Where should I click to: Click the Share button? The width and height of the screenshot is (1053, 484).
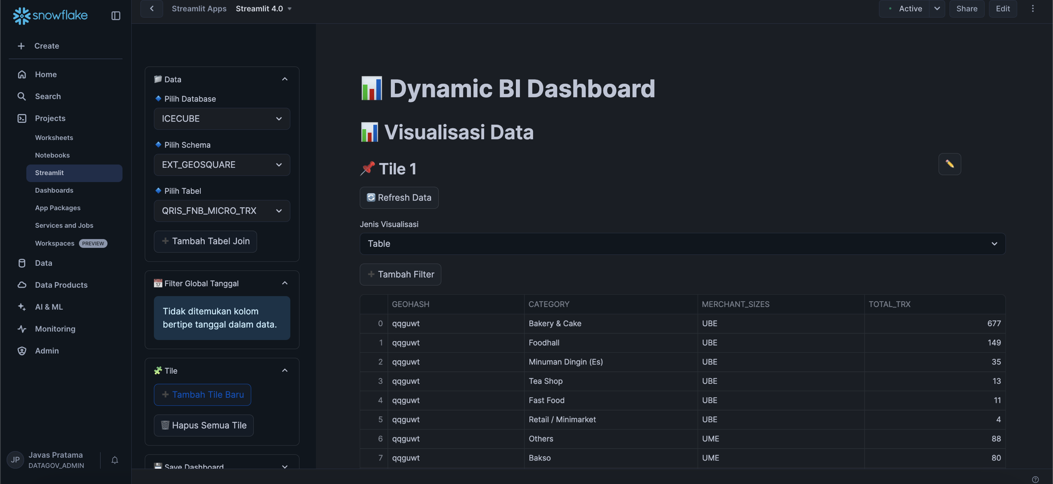tap(967, 9)
